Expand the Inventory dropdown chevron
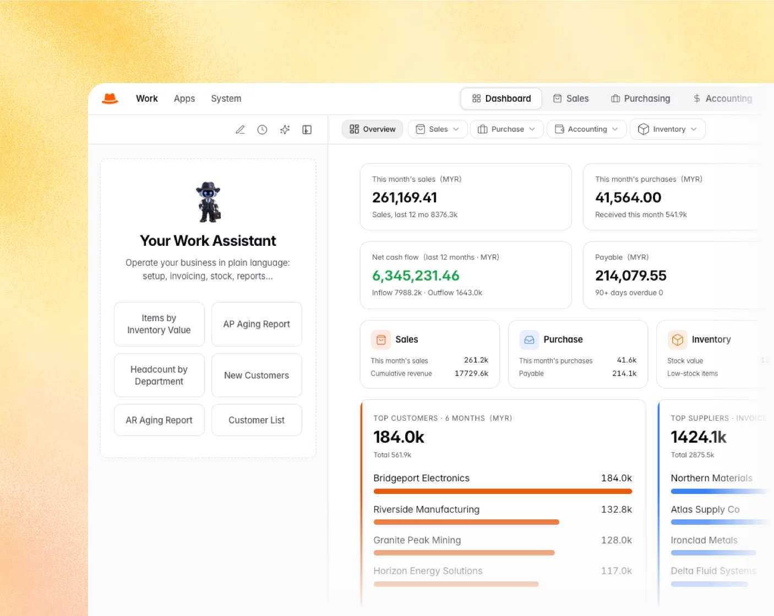The image size is (774, 616). (x=694, y=129)
